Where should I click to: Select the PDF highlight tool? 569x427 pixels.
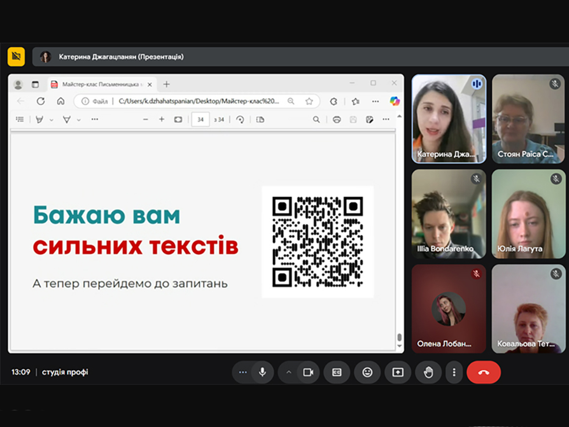click(x=39, y=119)
